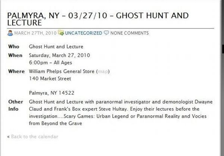Click the Saturday, March 27, 2010 date text
The height and width of the screenshot is (156, 224).
coord(59,55)
